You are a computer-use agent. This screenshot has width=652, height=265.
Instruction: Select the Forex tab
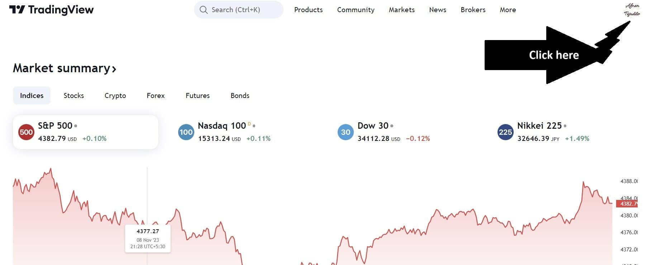coord(155,95)
